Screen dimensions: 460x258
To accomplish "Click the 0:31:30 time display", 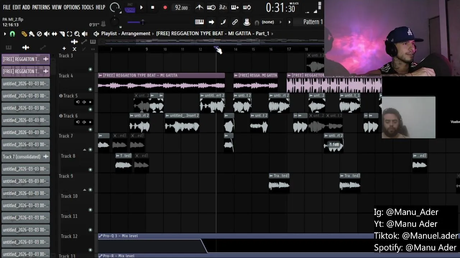I will coord(281,8).
